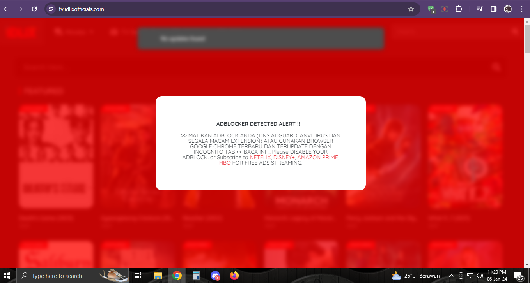The height and width of the screenshot is (283, 530).
Task: Expand the Chrome three-dot menu
Action: 522,9
